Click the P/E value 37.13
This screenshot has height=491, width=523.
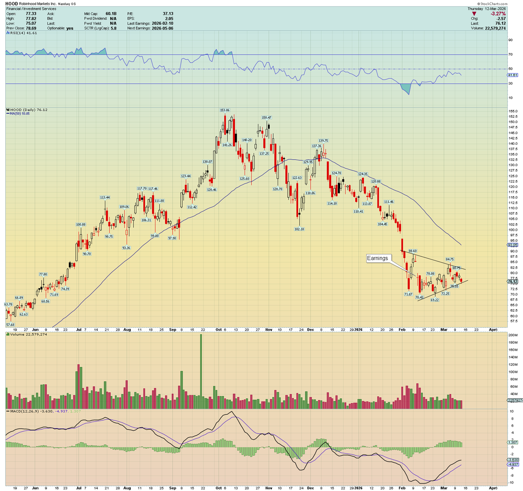click(x=168, y=14)
